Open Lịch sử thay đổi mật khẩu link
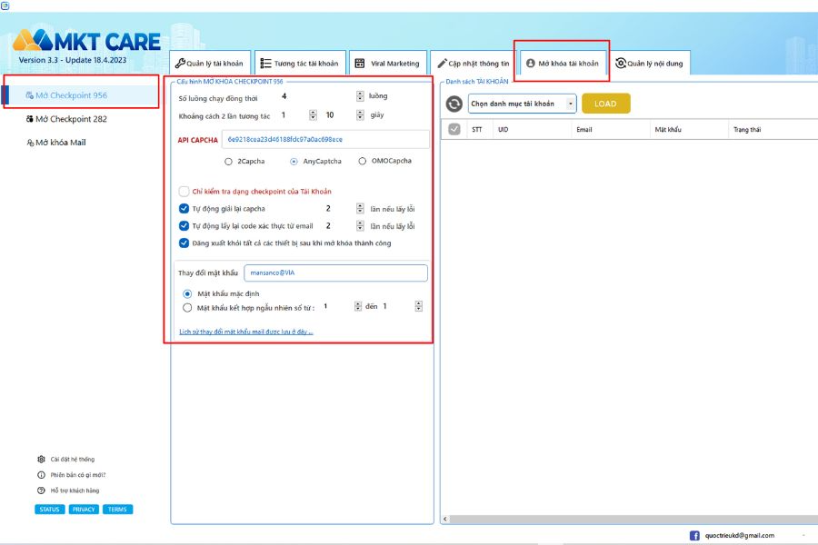818x545 pixels. [x=245, y=332]
